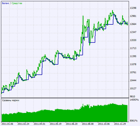Select the 13298 price axis value
Screen dimensions: 140x126
pos(133,8)
